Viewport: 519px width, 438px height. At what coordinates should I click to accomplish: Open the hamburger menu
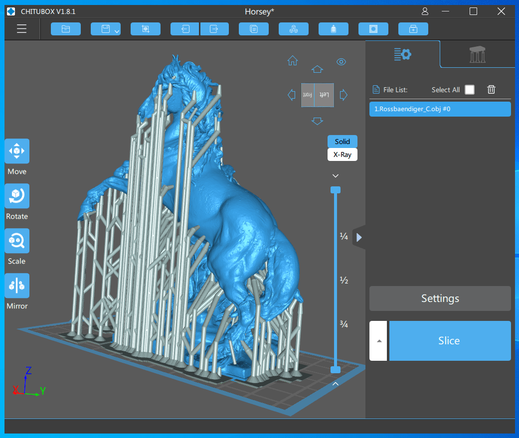pos(21,28)
